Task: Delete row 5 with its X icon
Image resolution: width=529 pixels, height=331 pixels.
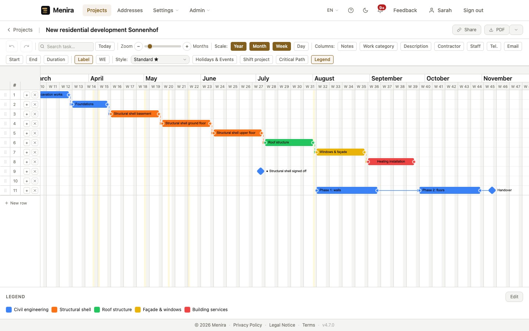Action: click(35, 133)
